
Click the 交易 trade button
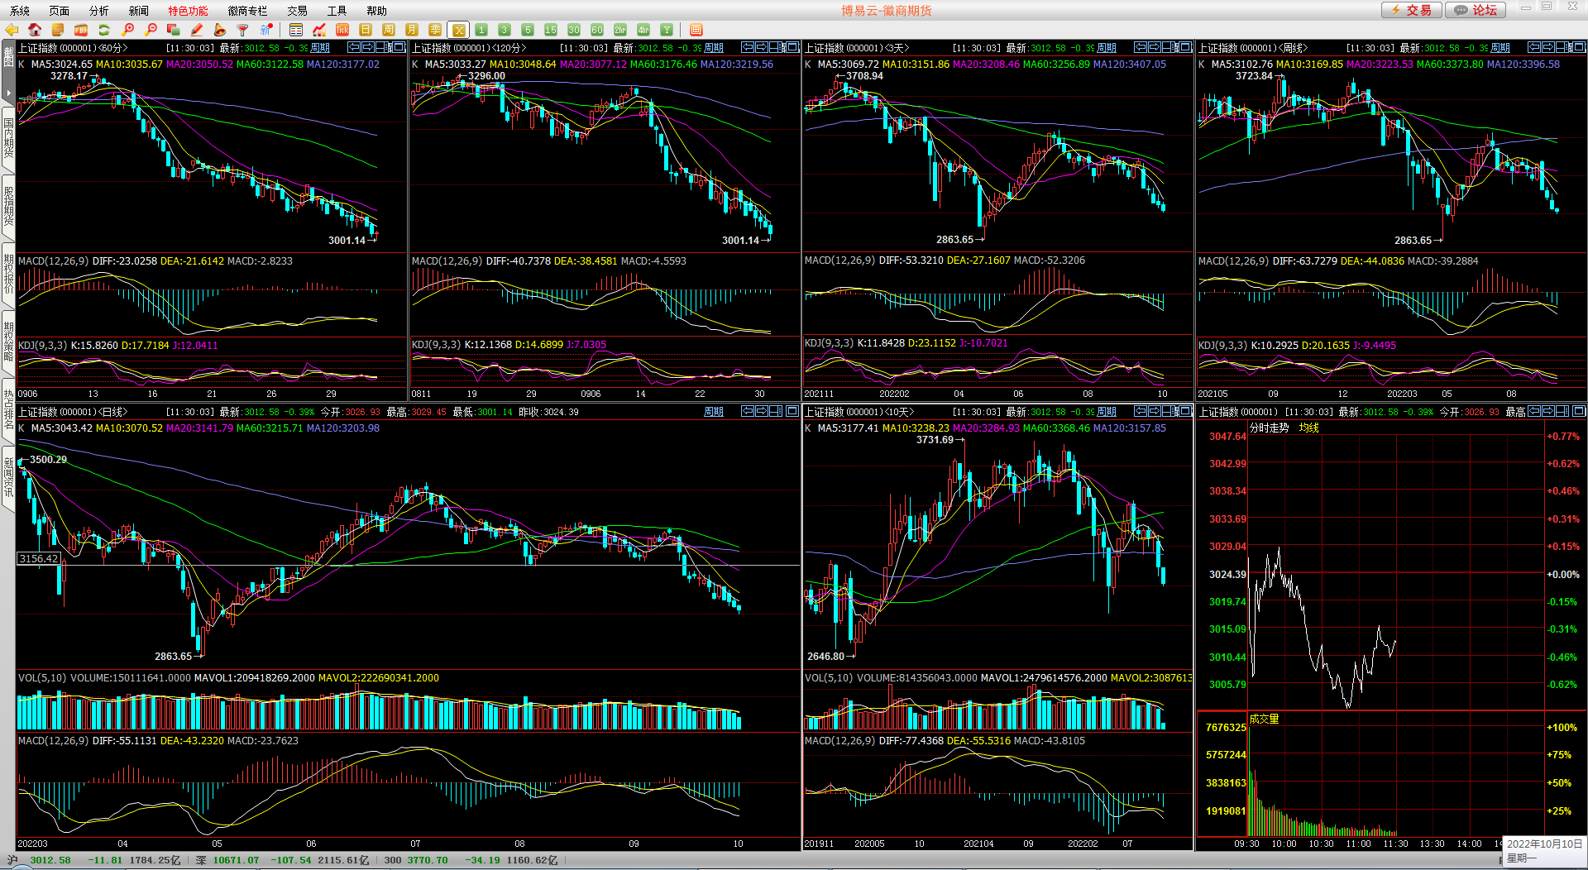click(1412, 10)
